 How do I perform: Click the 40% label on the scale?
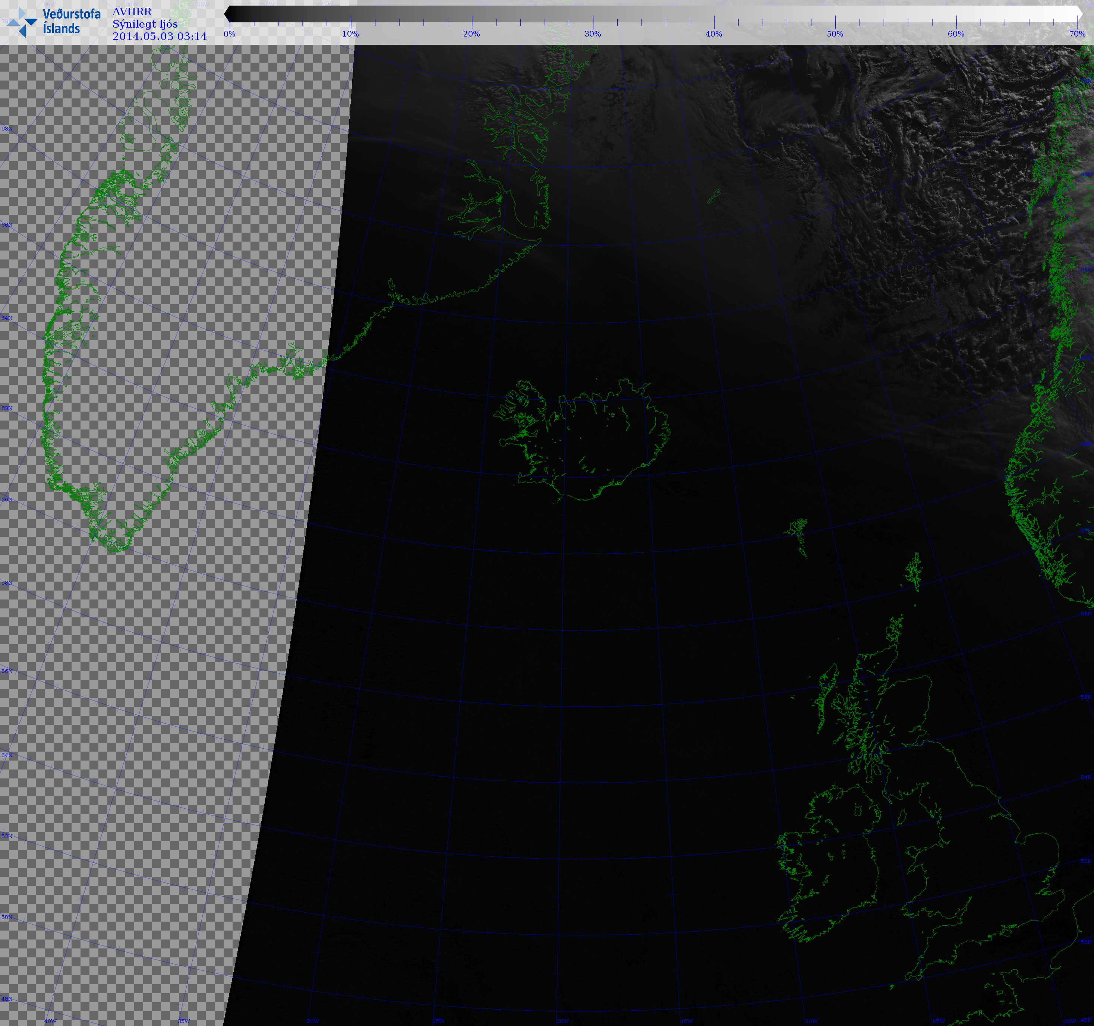714,34
